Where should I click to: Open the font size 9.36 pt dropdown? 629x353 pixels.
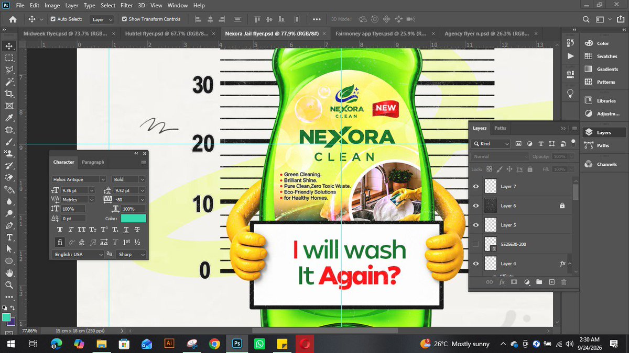tap(92, 190)
